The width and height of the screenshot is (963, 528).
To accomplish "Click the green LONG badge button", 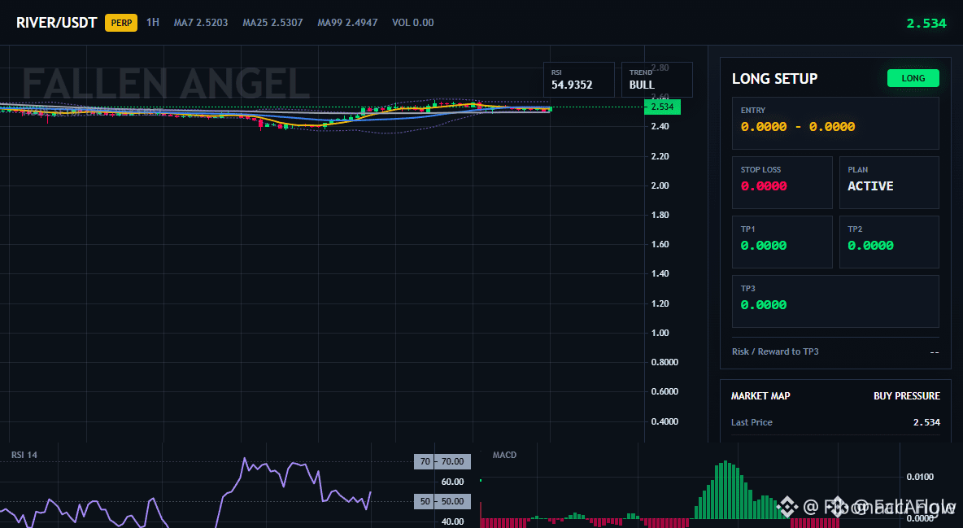I will pyautogui.click(x=913, y=78).
